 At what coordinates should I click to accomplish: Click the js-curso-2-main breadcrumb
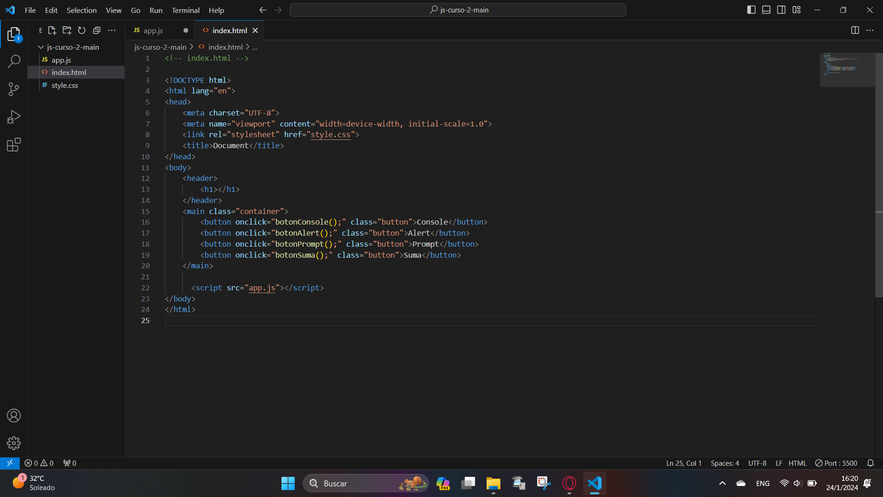coord(161,47)
